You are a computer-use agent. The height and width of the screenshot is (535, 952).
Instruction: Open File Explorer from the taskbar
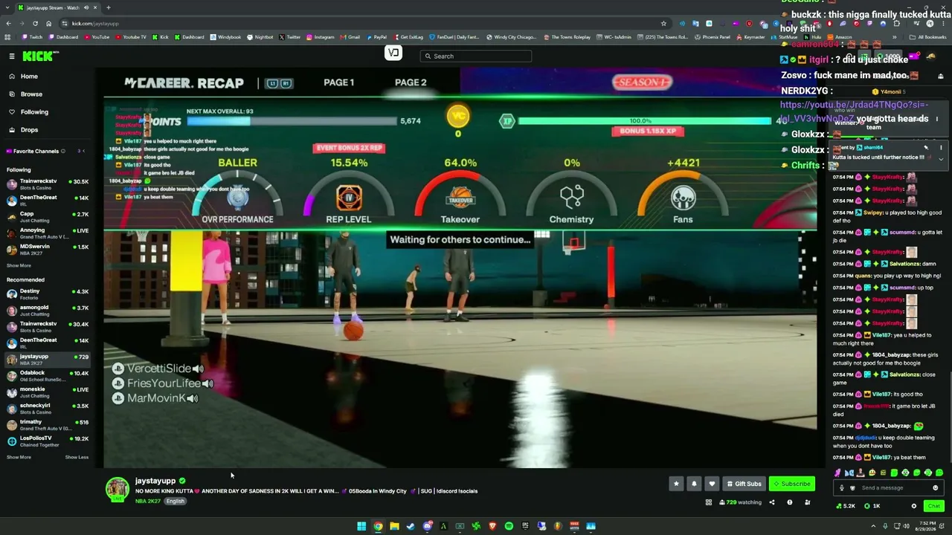pos(394,526)
